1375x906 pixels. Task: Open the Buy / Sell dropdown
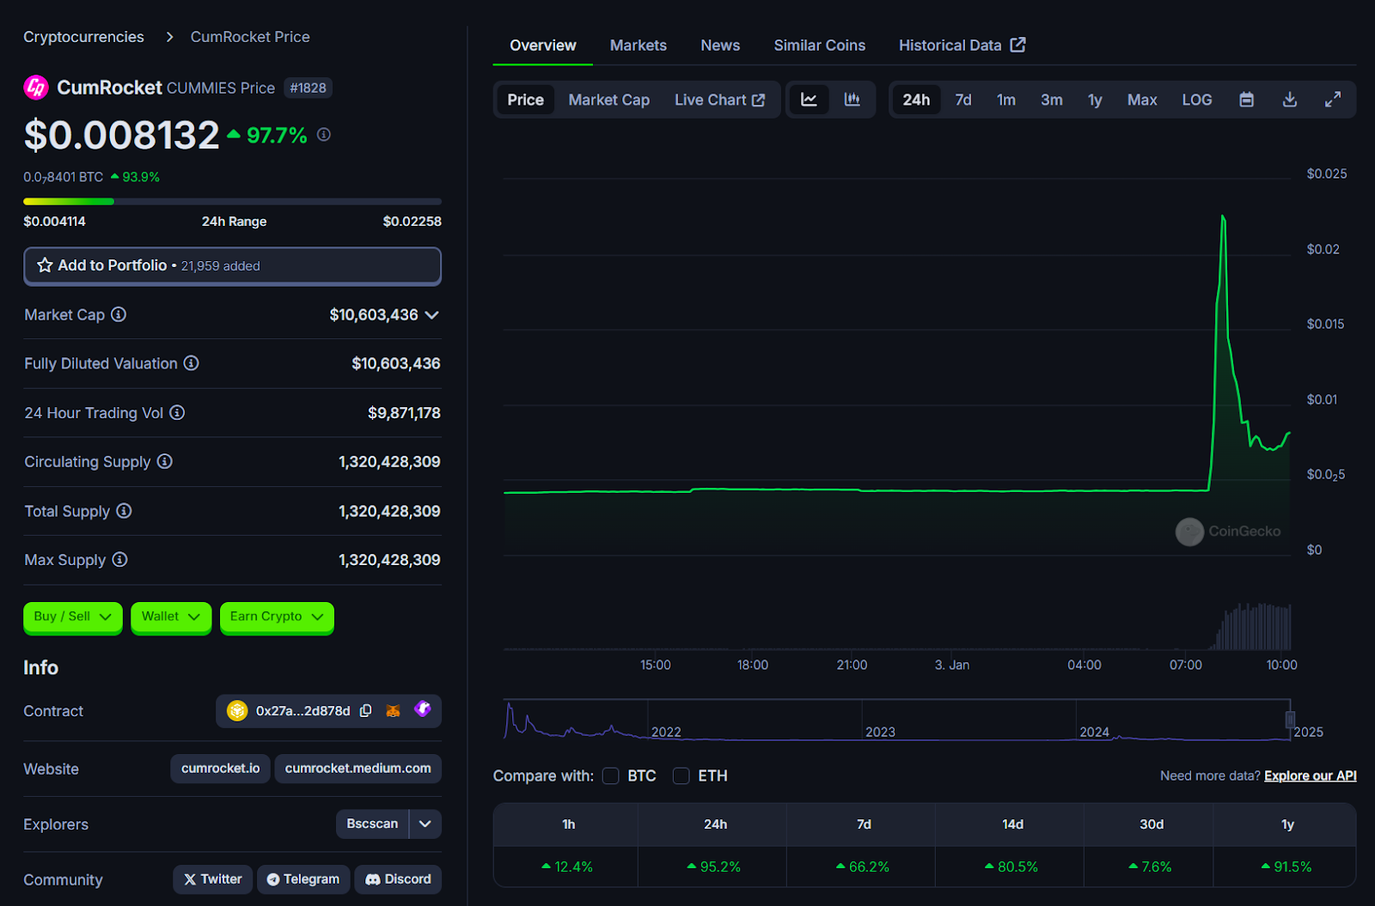73,617
